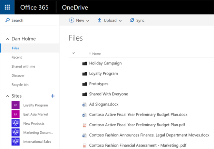Open Shared with me
The image size is (214, 149).
coord(23,66)
